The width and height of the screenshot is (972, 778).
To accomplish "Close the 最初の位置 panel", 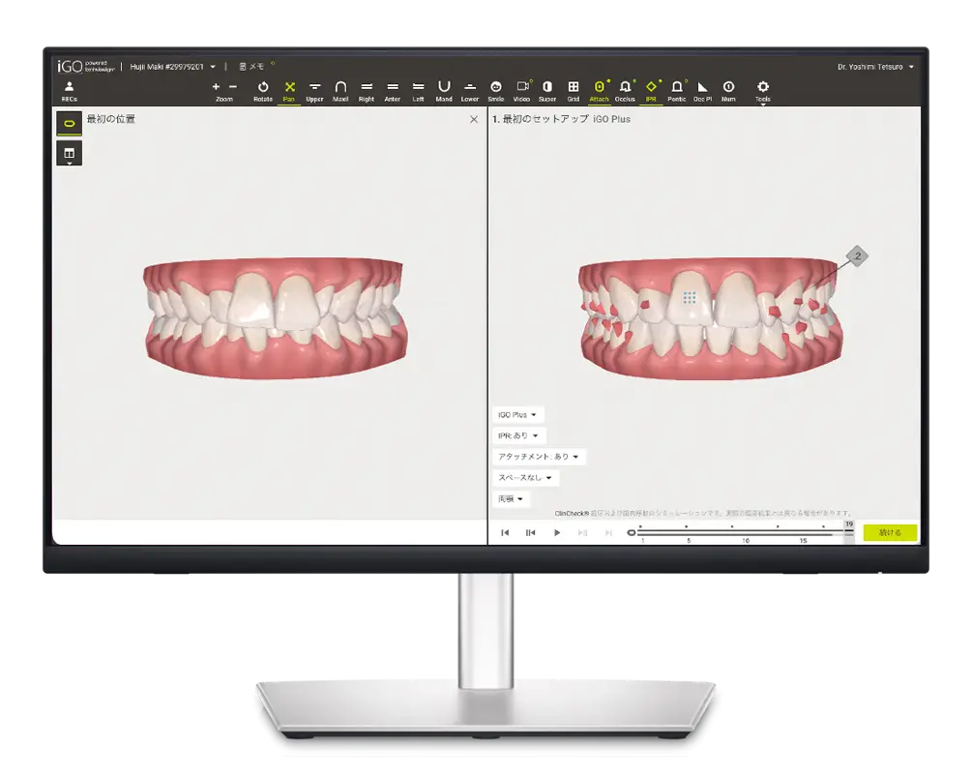I will coord(474,119).
